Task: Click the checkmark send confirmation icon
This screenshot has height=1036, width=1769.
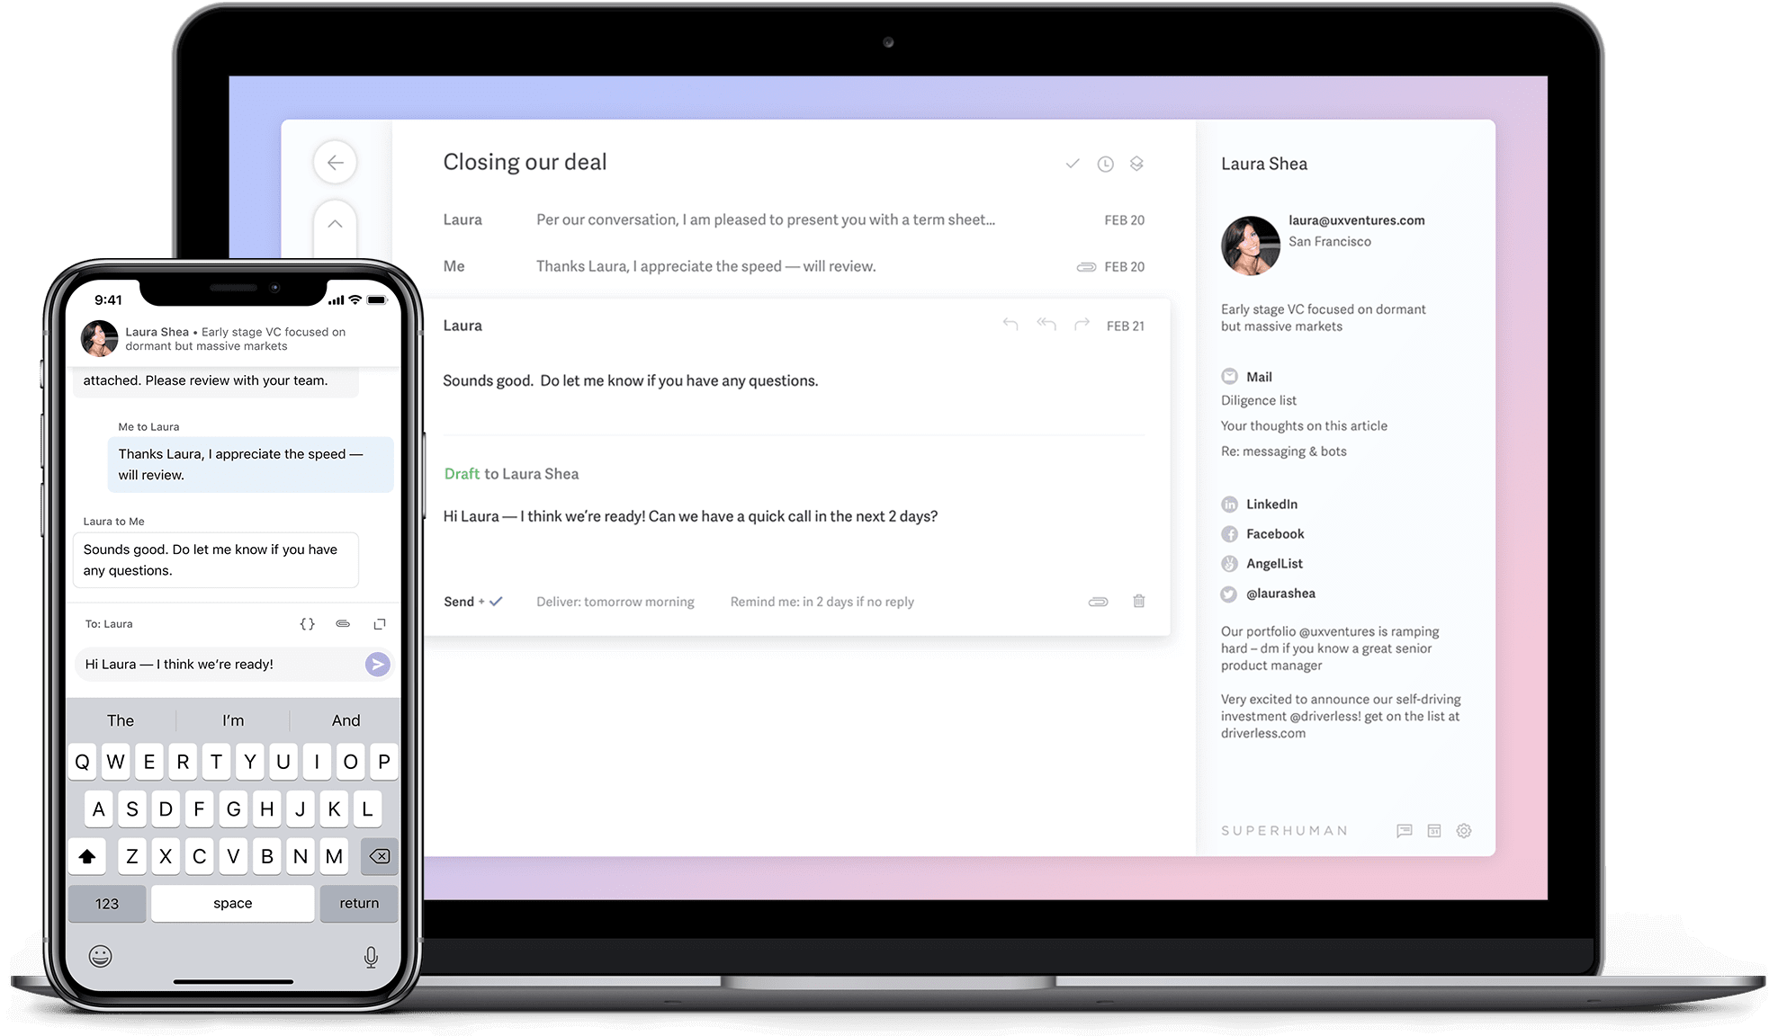Action: [x=496, y=602]
